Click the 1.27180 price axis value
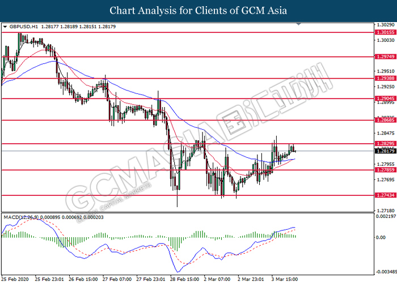The image size is (397, 283). [x=386, y=211]
